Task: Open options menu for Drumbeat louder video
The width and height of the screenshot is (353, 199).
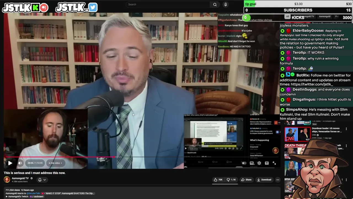Action: (x=346, y=129)
